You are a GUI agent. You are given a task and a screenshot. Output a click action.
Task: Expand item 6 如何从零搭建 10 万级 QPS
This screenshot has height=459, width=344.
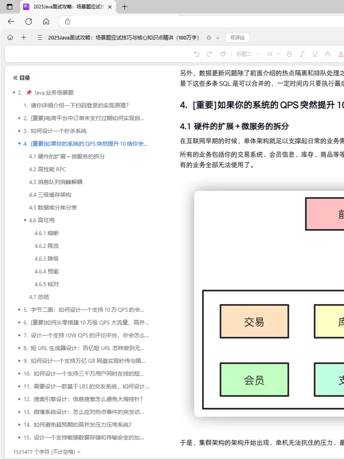[x=19, y=322]
